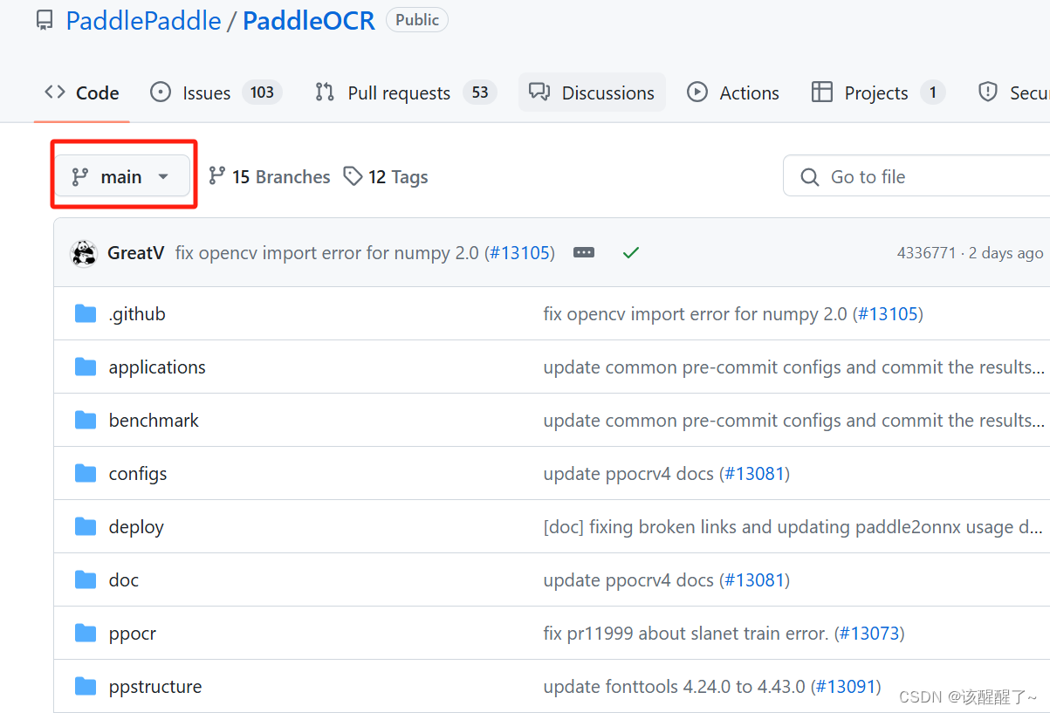Click the folder icon for ppstructure

click(86, 686)
